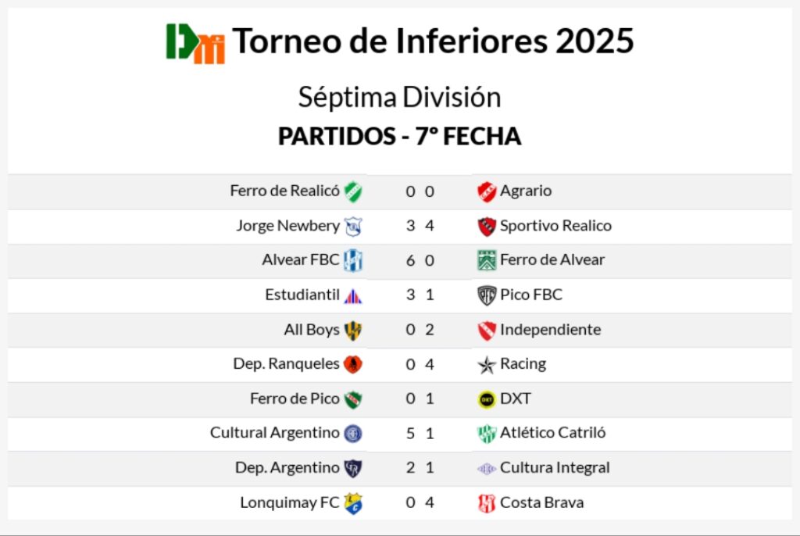Click the Racing star crest
Screen dimensions: 800x536
[x=487, y=365]
